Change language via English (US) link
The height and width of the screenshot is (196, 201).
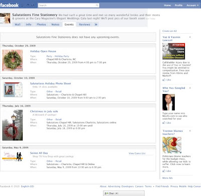pyautogui.click(x=28, y=186)
